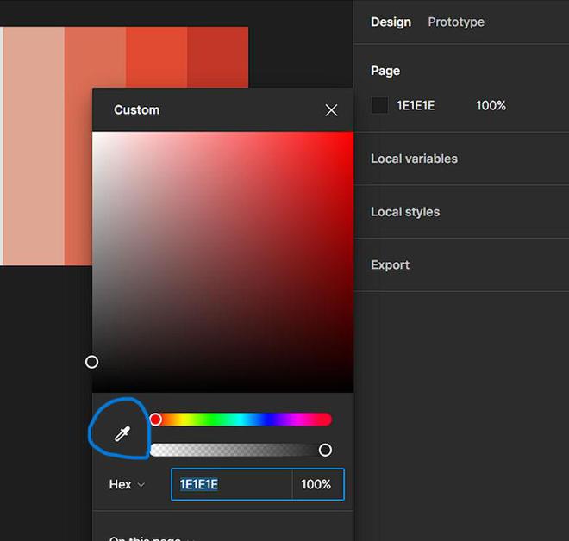
Task: Switch to the Prototype tab
Action: [x=456, y=22]
